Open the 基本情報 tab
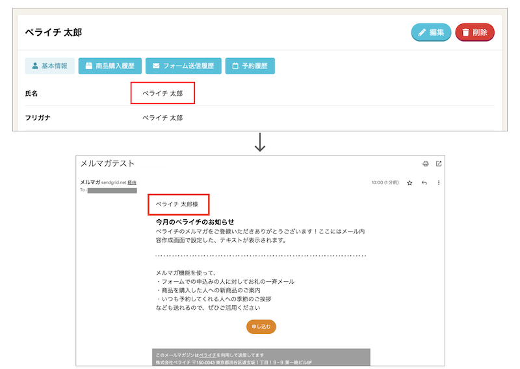The height and width of the screenshot is (369, 520). coord(49,66)
